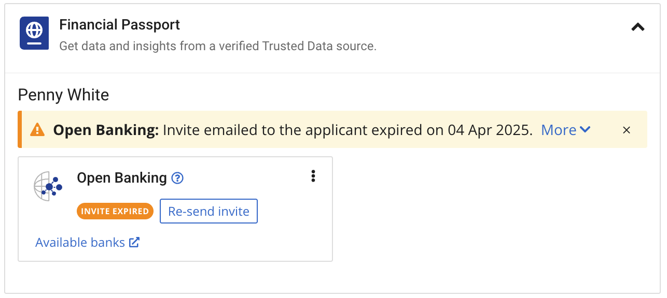Click the Open Banking network globe icon
The image size is (667, 298).
(x=48, y=186)
